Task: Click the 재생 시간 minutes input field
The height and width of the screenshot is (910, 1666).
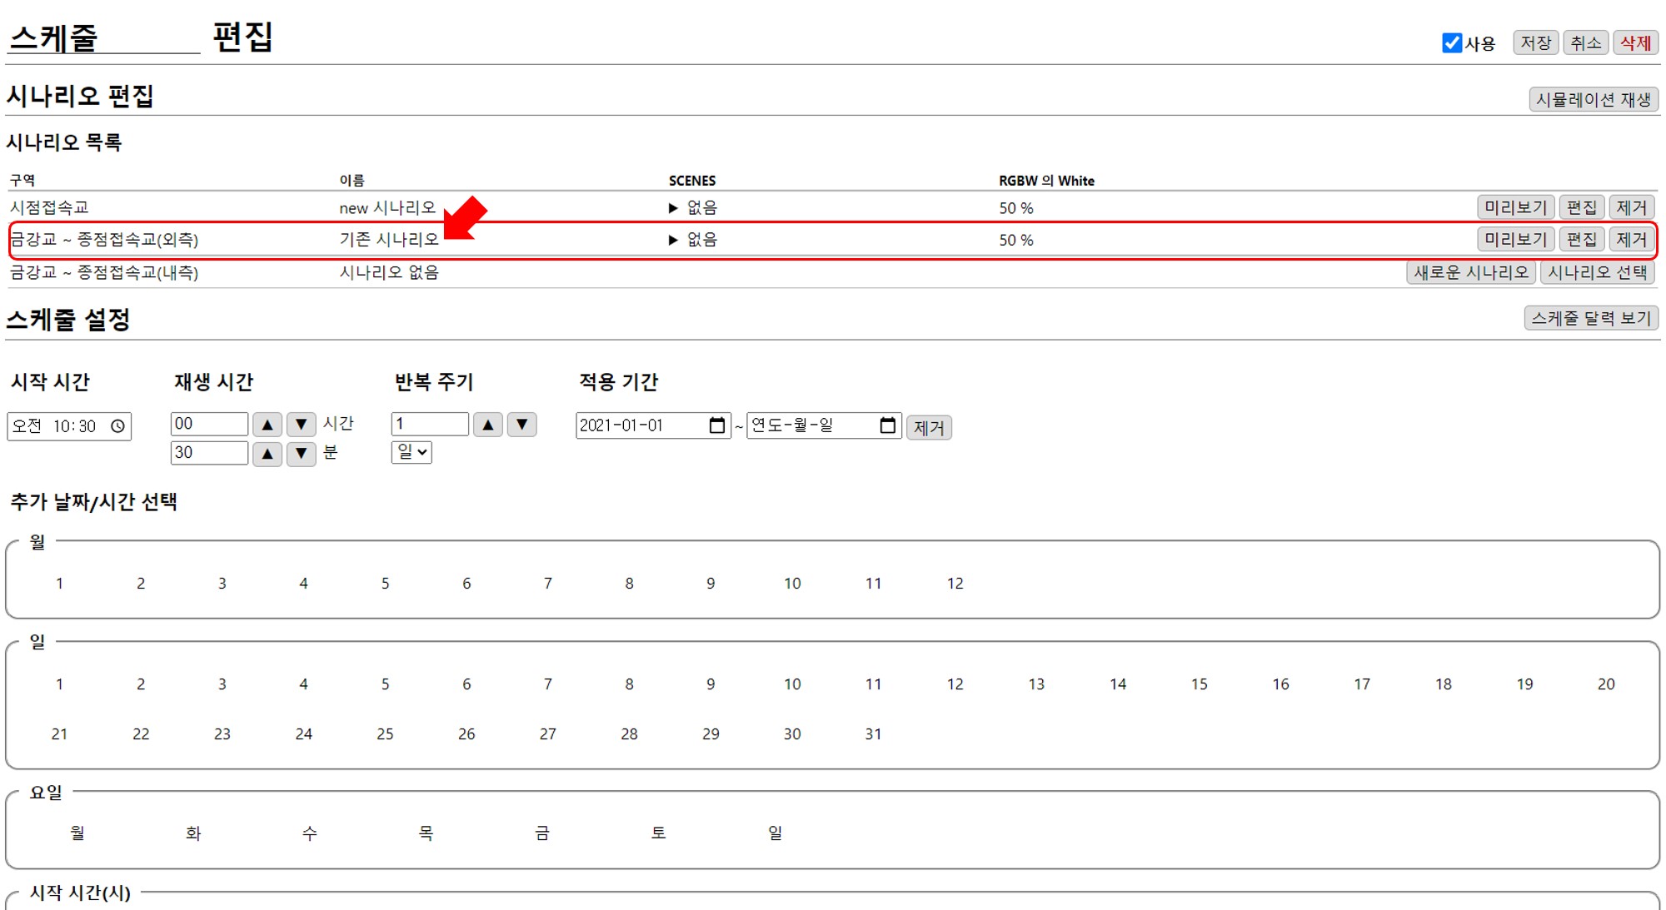Action: click(209, 453)
